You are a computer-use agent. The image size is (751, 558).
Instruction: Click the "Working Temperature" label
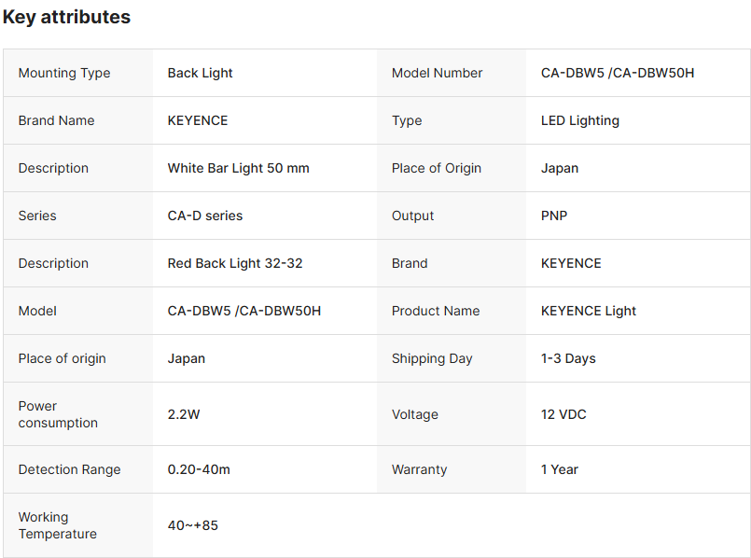(x=57, y=525)
